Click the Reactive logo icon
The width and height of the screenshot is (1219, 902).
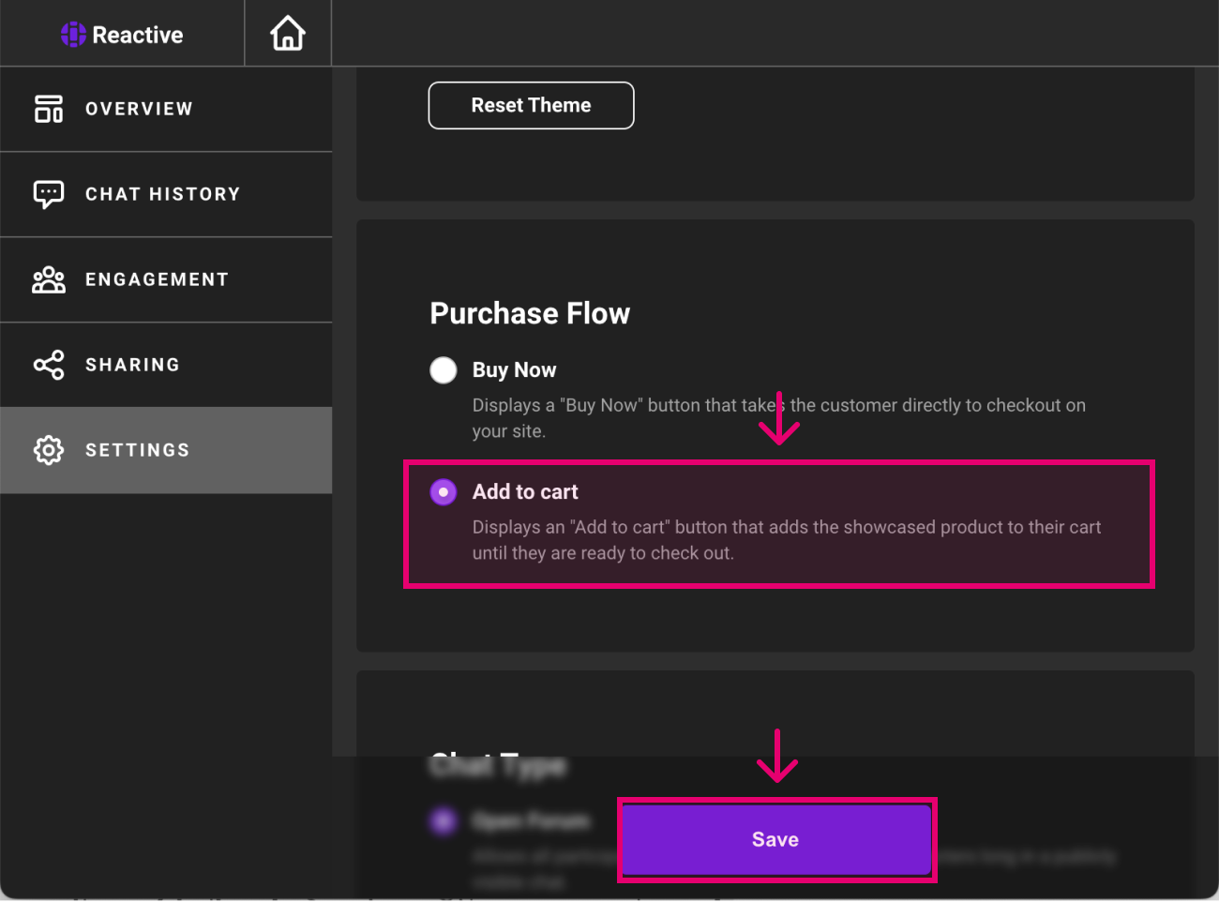tap(73, 35)
